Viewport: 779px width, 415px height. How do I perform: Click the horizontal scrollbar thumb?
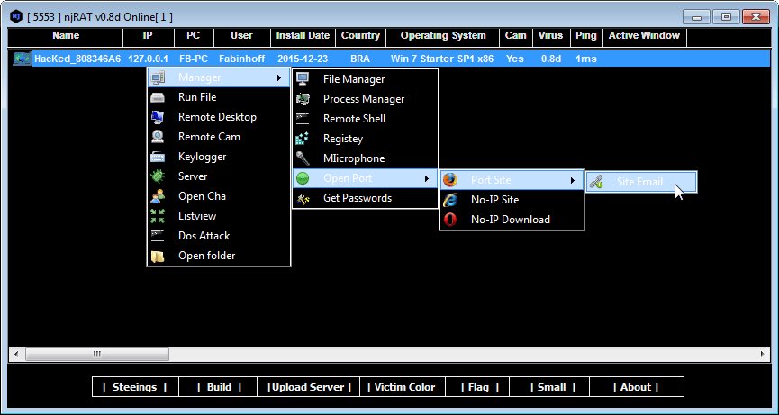pos(97,355)
